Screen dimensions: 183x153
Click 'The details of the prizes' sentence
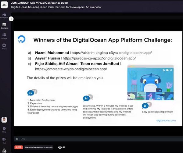[x=65, y=78]
